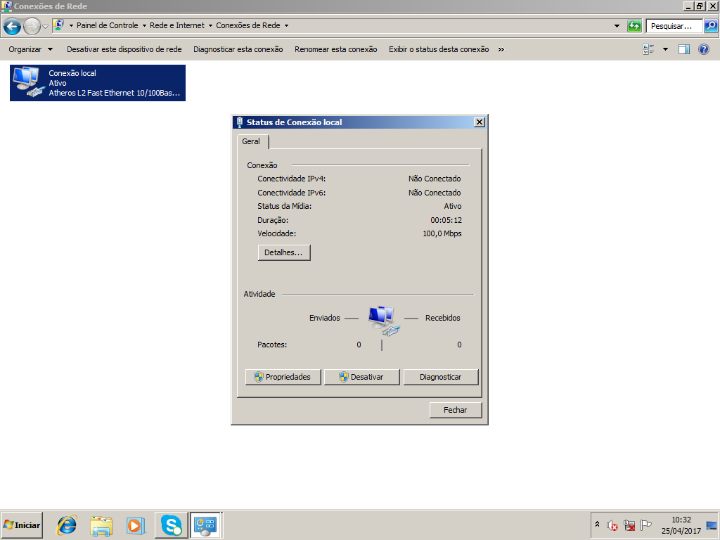Refresh the folder with the green arrows icon

(634, 26)
